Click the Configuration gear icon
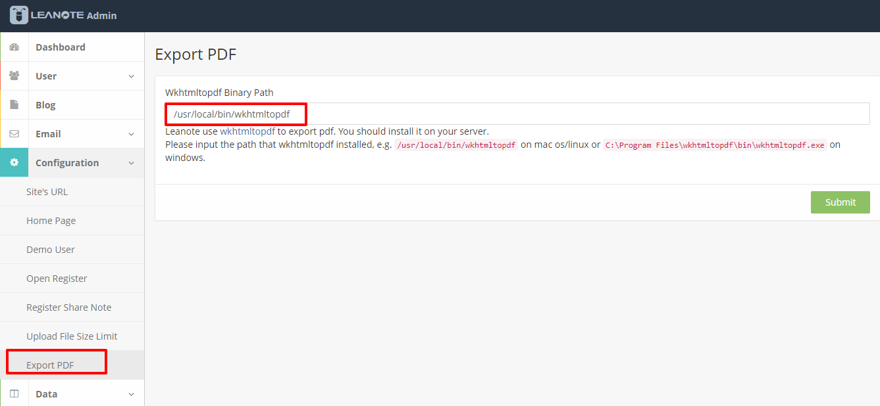880x406 pixels. 14,163
